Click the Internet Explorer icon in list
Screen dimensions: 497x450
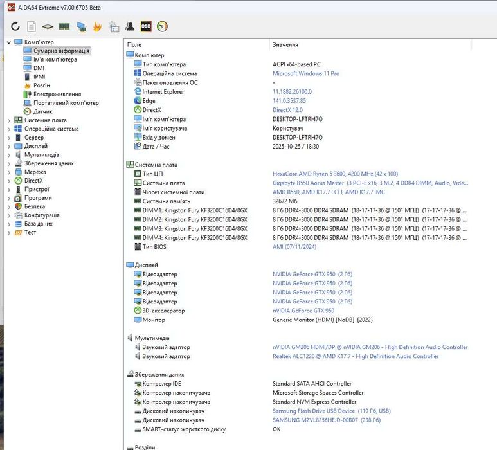click(138, 91)
